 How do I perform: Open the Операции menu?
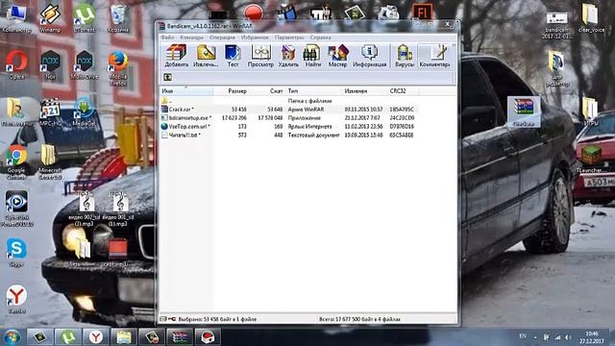click(222, 37)
